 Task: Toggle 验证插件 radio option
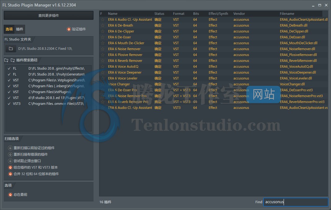(x=69, y=29)
